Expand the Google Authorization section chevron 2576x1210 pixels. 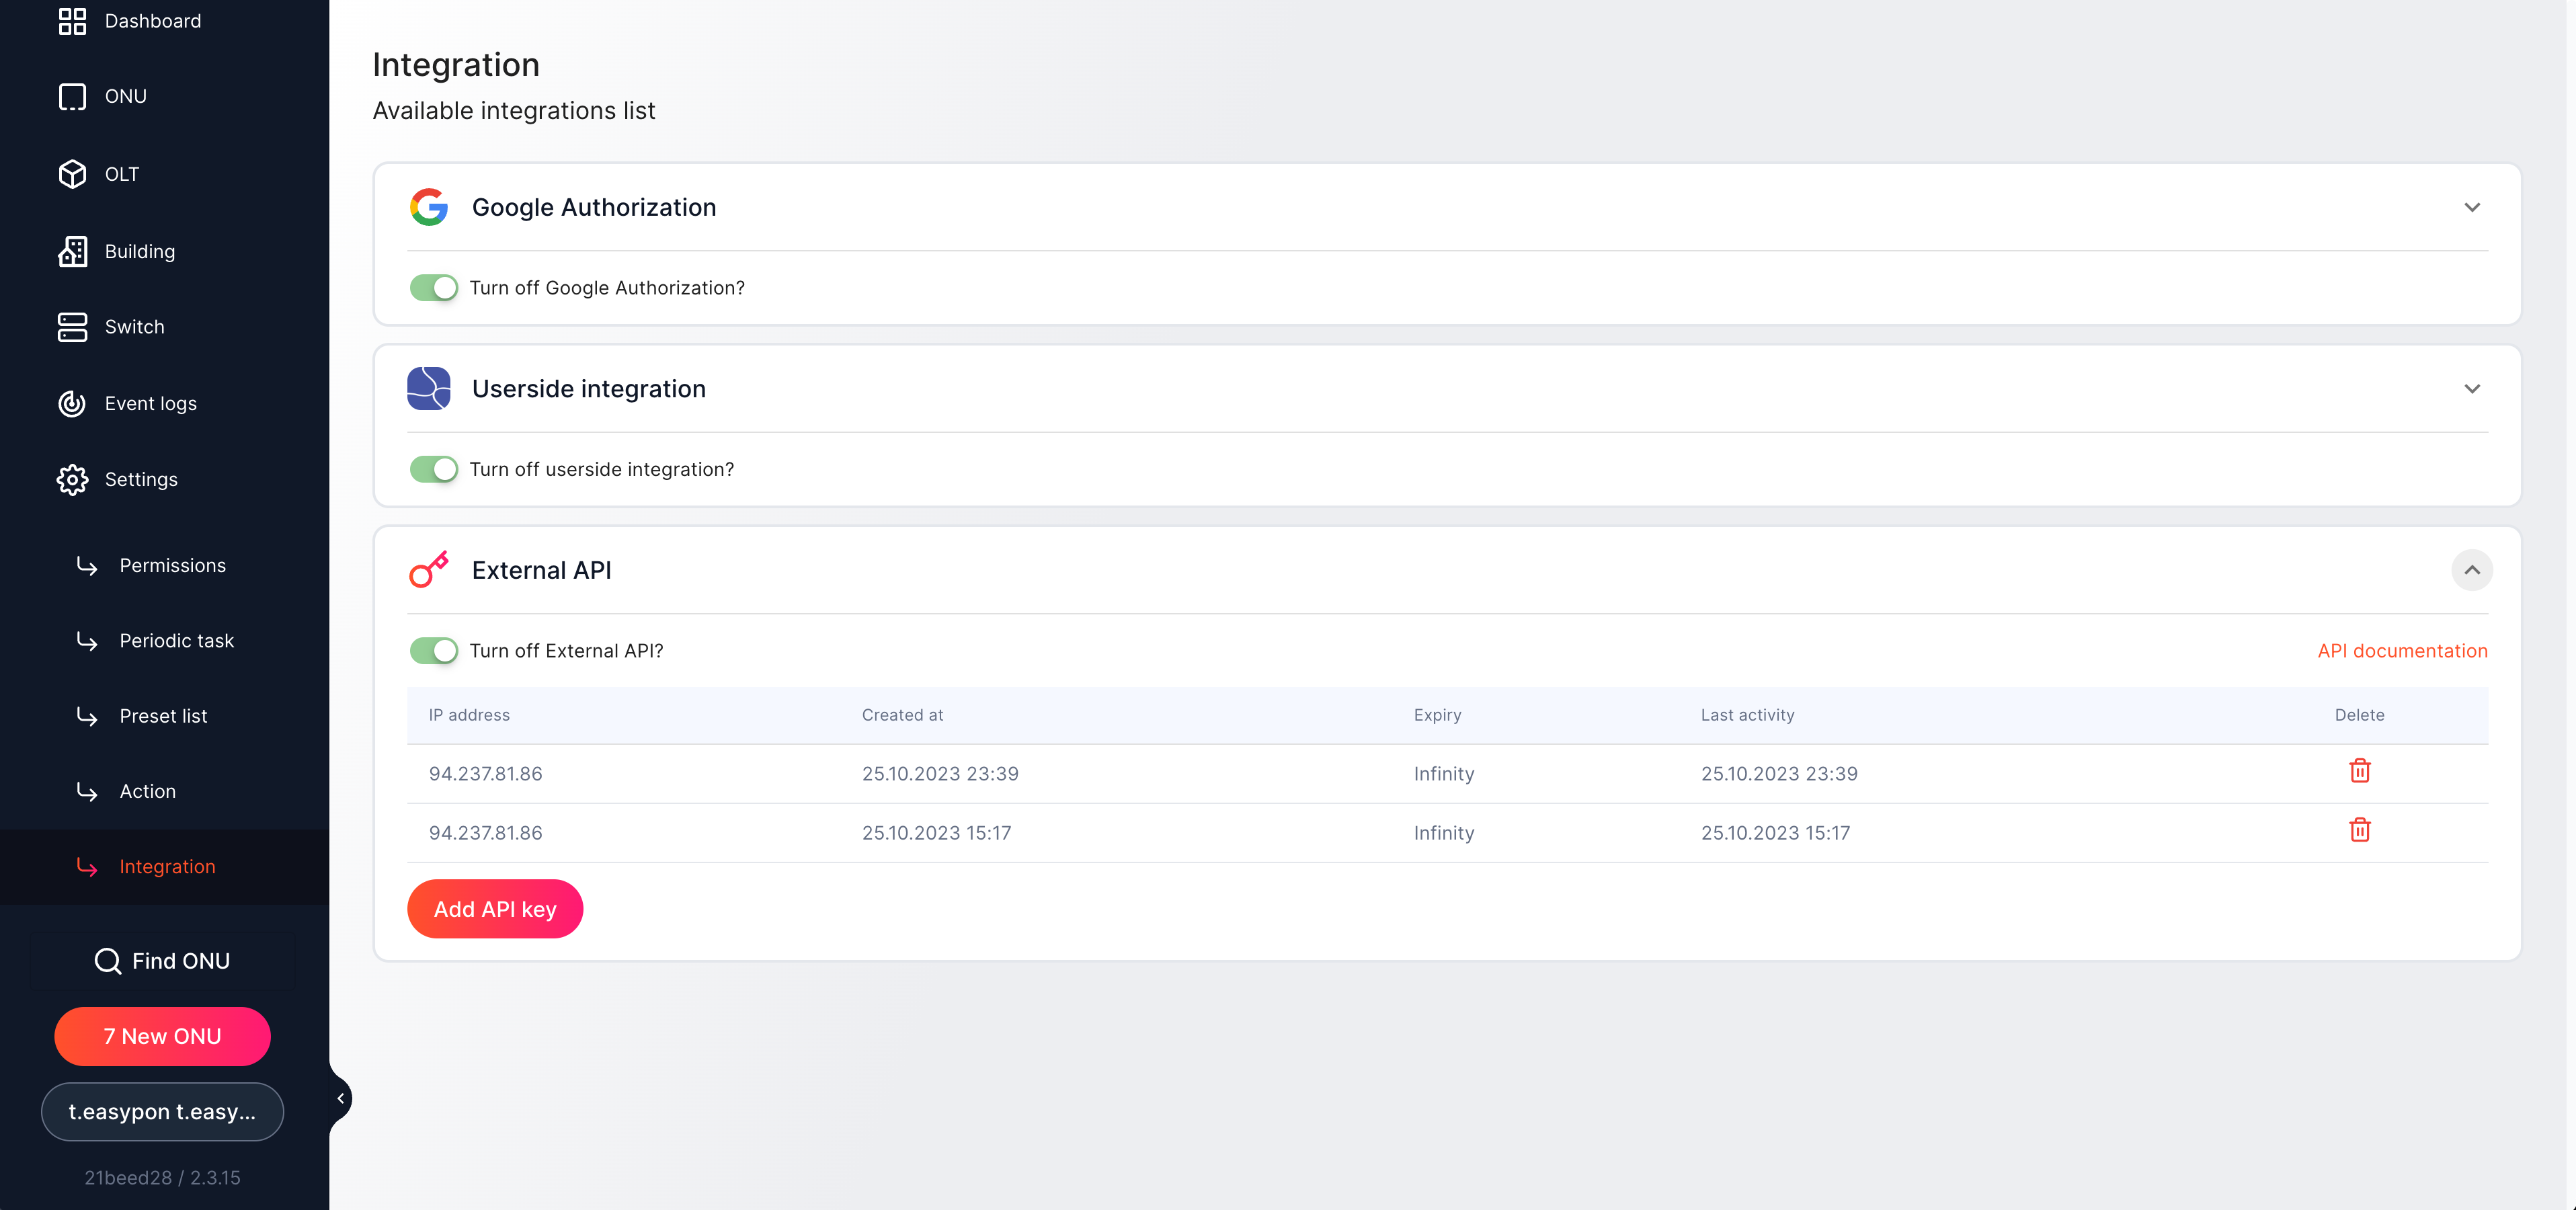click(2471, 207)
